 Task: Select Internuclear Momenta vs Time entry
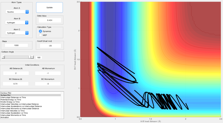[x=31, y=115]
